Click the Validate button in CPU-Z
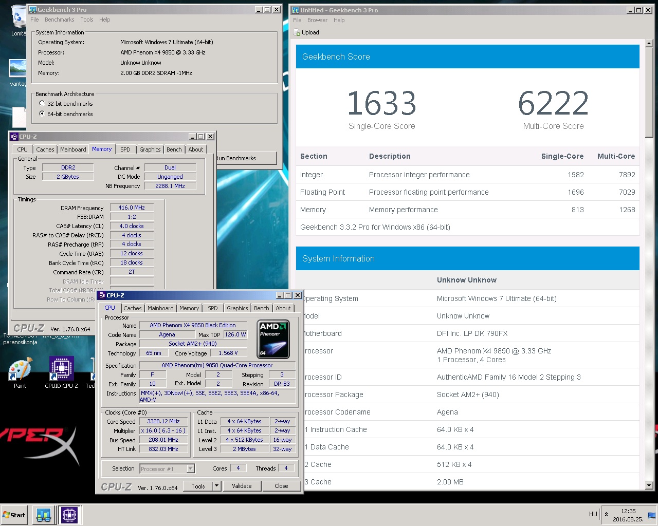This screenshot has height=526, width=658. pyautogui.click(x=242, y=486)
